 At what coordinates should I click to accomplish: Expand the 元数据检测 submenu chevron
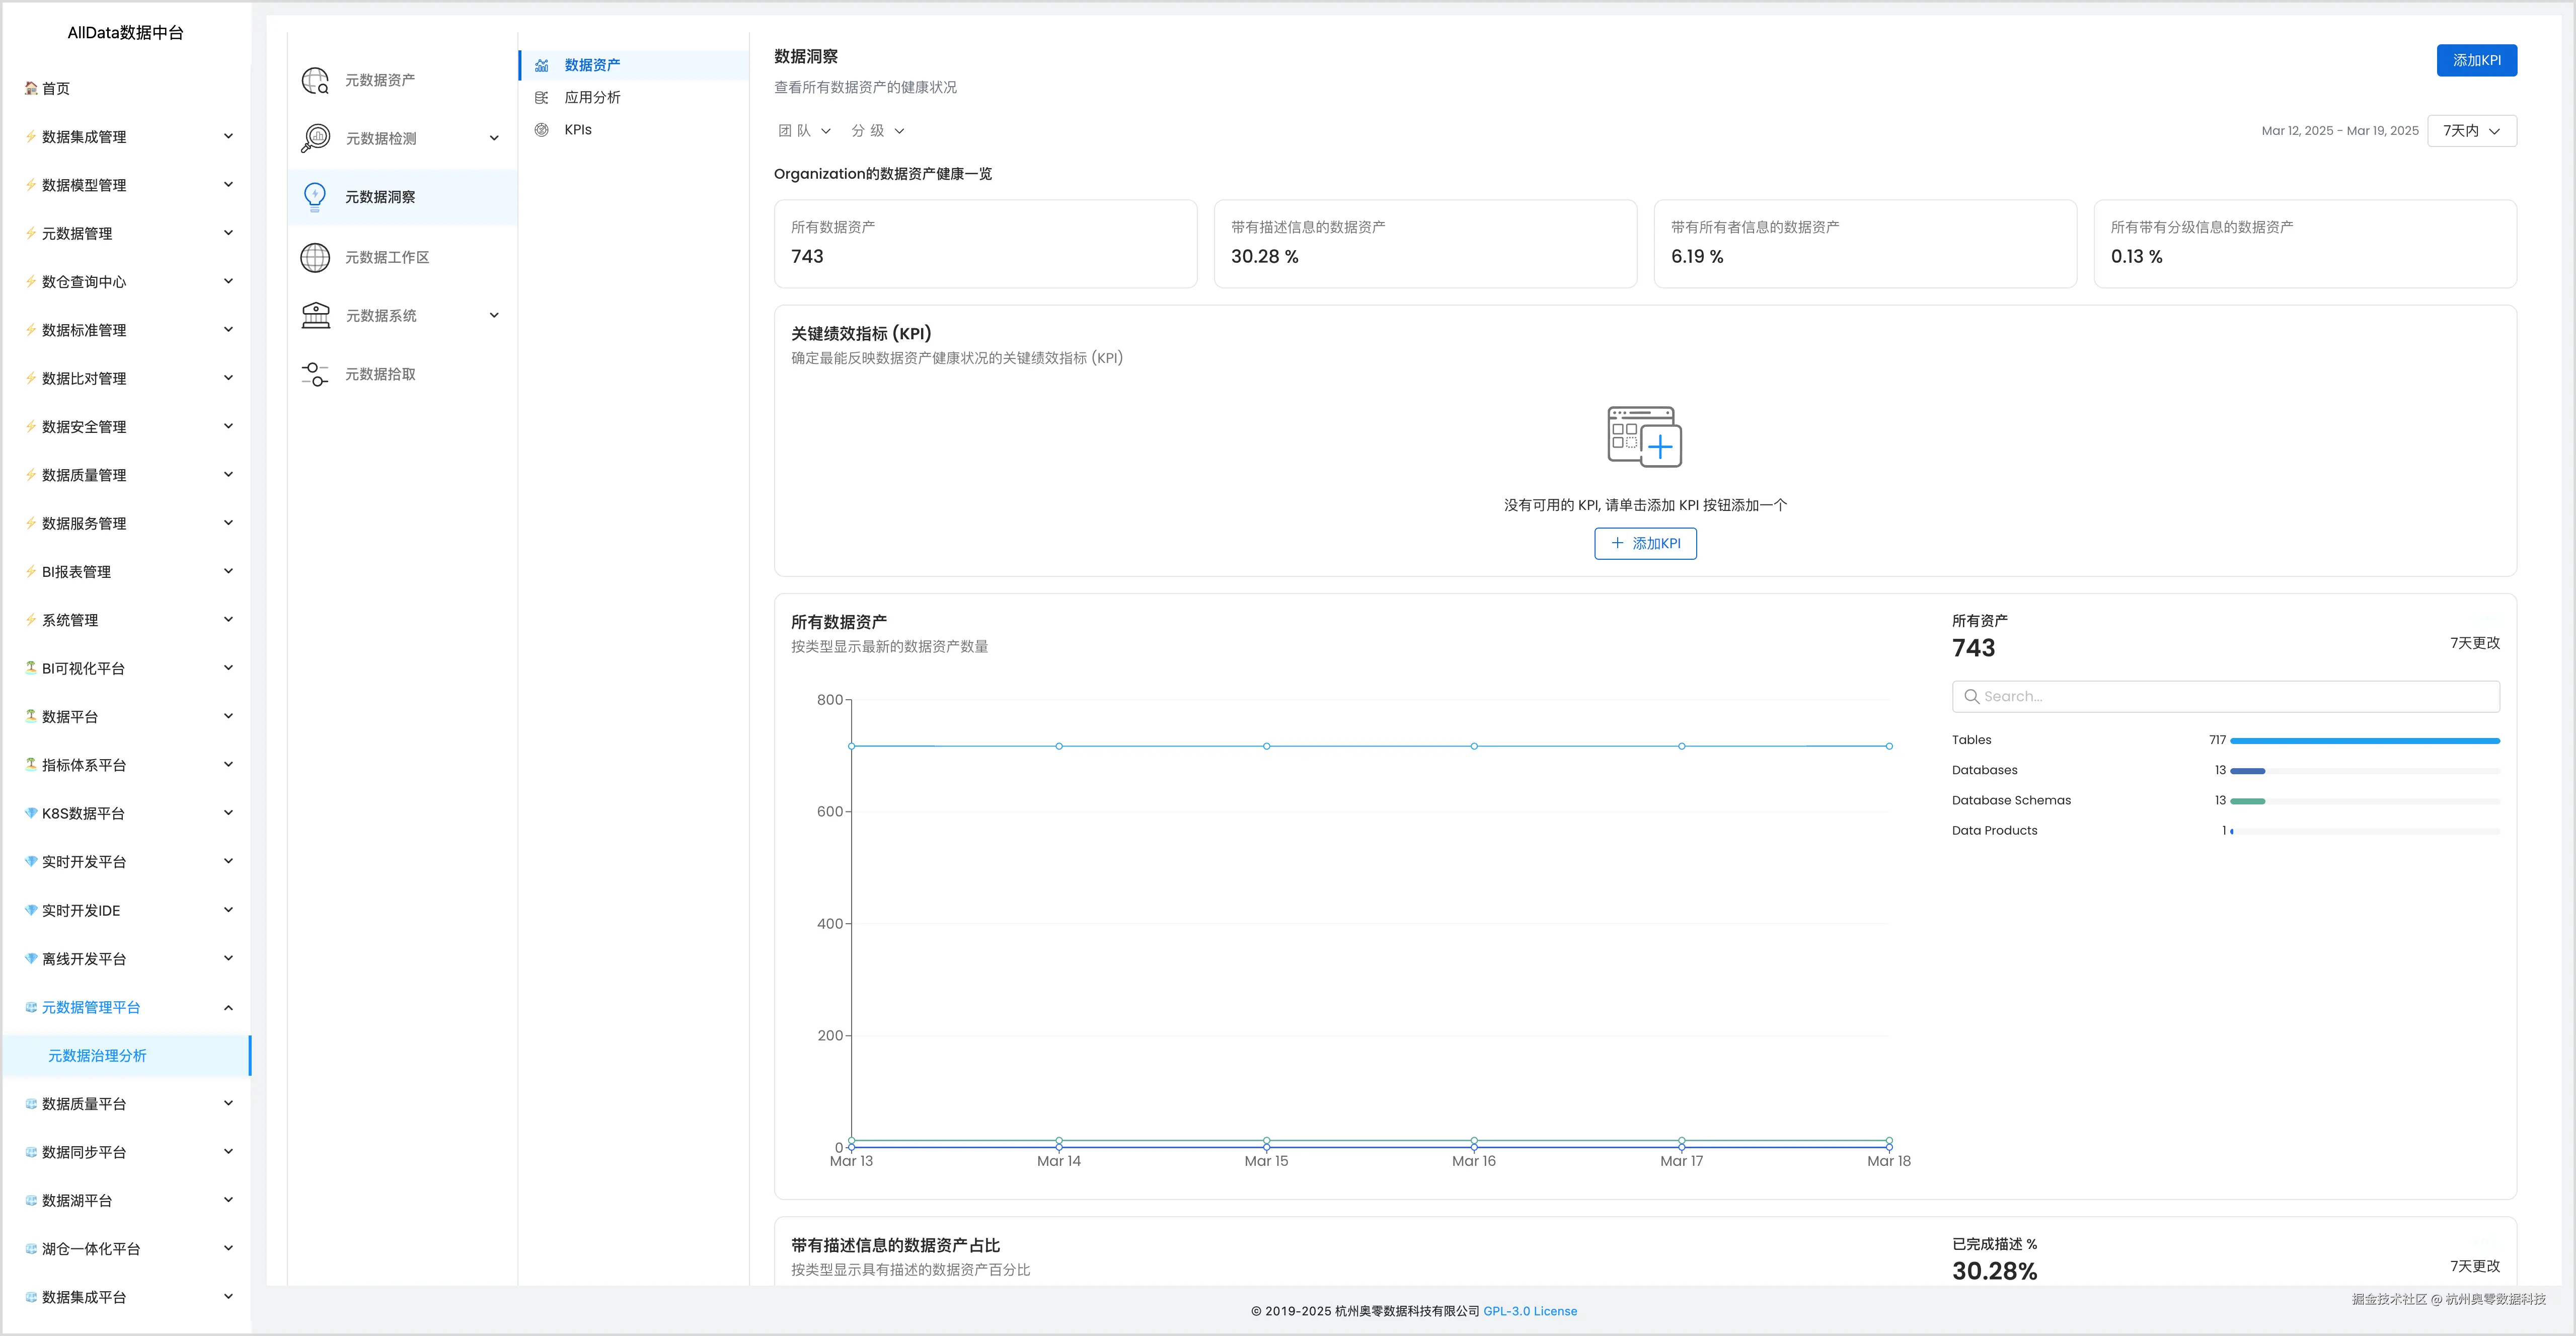click(494, 138)
